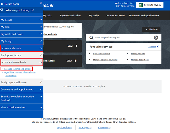Click the search arrow button in main search
Image resolution: width=170 pixels, height=133 pixels.
[156, 38]
